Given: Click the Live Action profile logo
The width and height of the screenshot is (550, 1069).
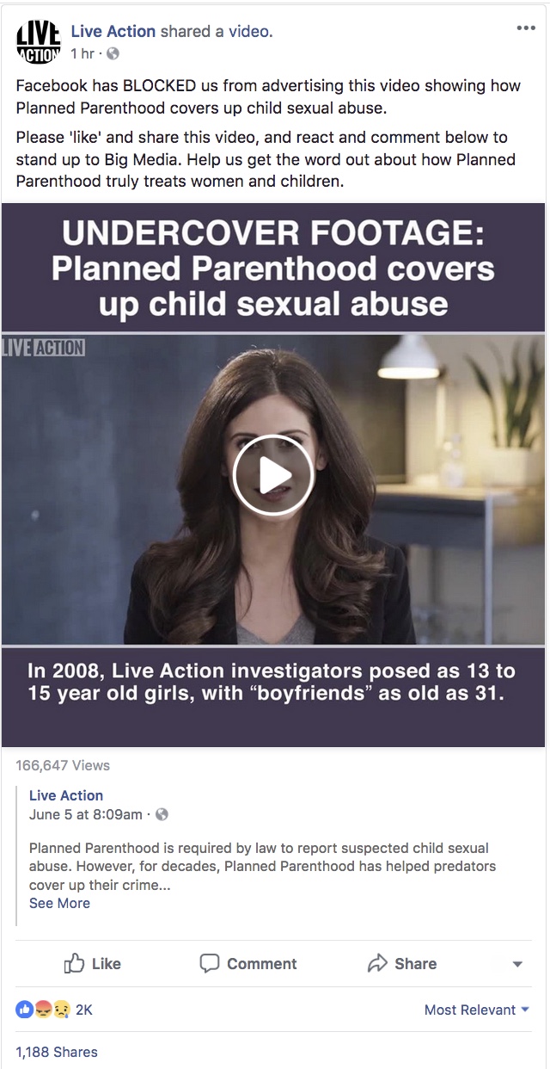Looking at the screenshot, I should pyautogui.click(x=38, y=42).
